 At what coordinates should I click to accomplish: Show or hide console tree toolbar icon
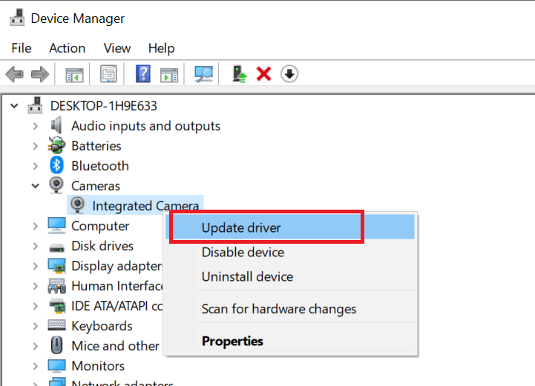click(x=74, y=74)
